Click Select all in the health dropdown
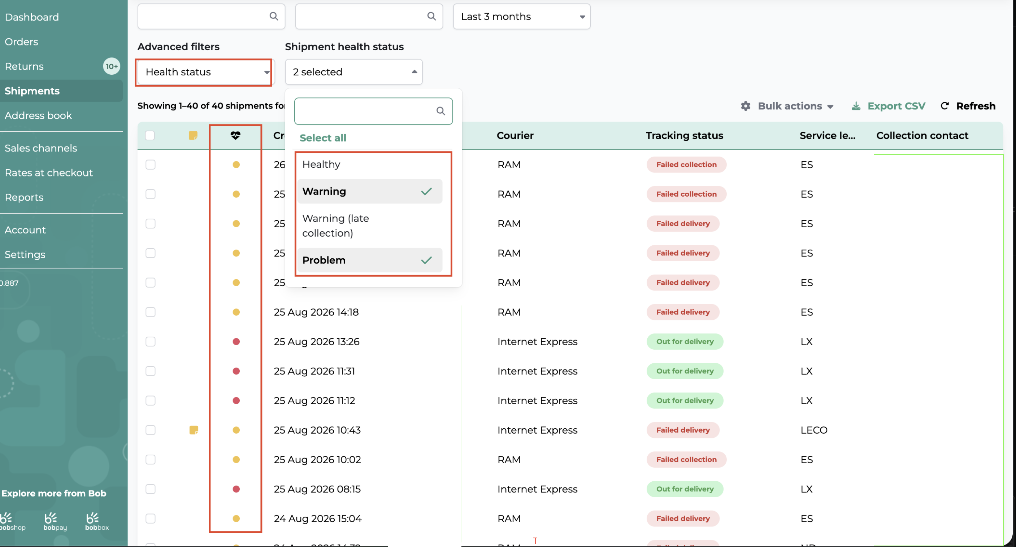Image resolution: width=1016 pixels, height=547 pixels. [323, 138]
